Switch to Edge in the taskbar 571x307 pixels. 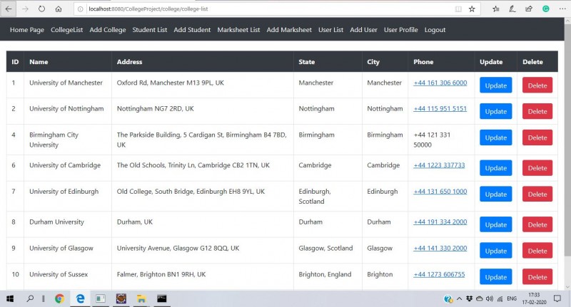[80, 298]
